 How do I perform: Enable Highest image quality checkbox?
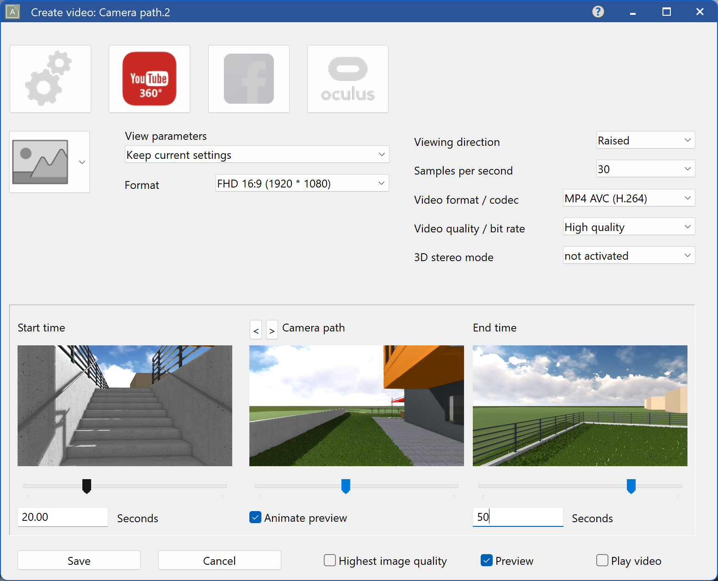click(330, 561)
